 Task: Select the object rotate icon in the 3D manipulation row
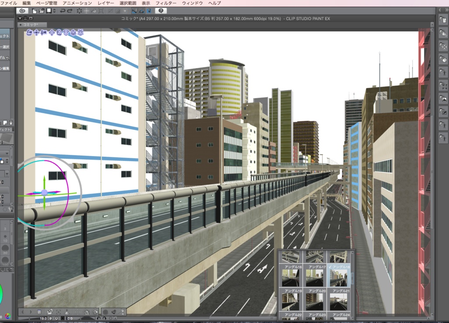66,32
